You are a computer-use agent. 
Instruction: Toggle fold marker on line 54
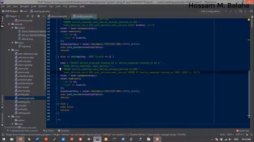coord(56,78)
